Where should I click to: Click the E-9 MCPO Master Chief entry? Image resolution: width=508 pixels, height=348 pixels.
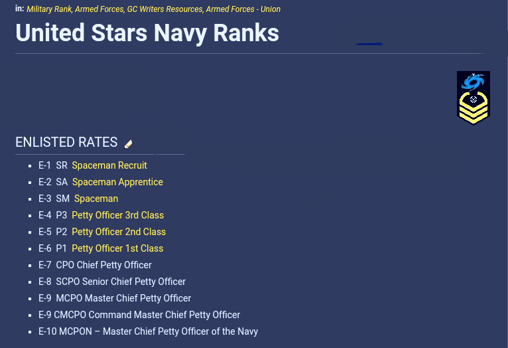(115, 298)
